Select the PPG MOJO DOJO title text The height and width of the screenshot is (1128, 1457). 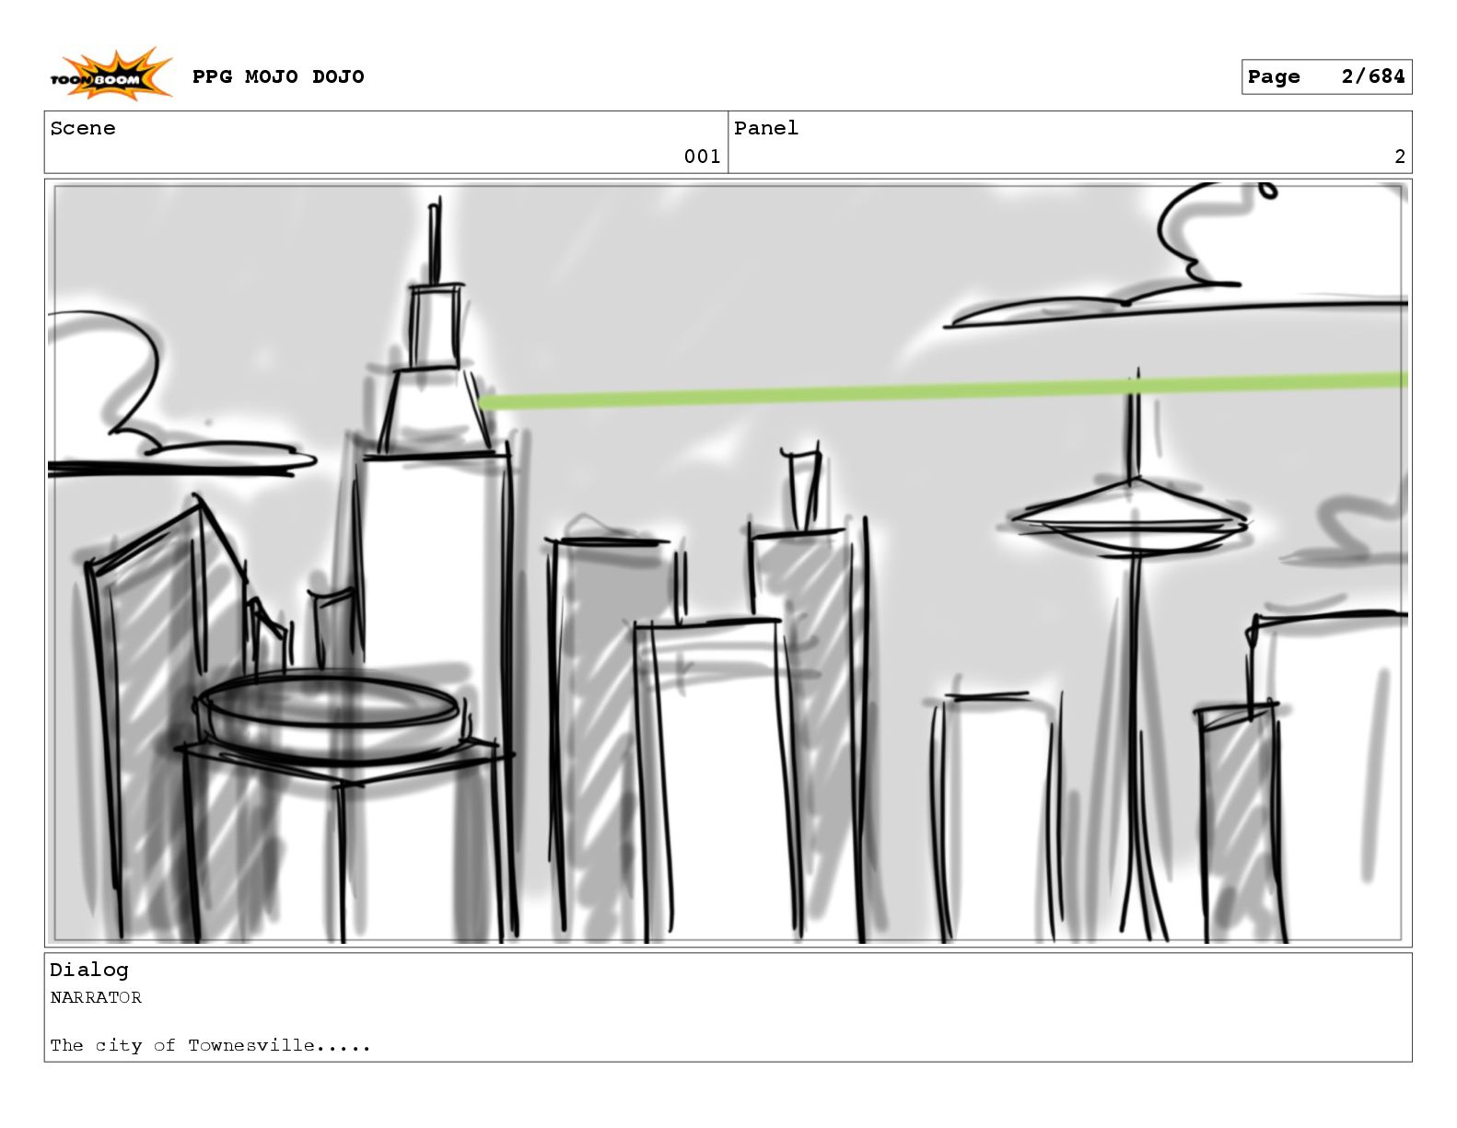[278, 76]
